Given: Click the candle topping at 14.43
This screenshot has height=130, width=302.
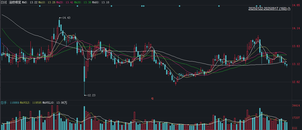Looking at the screenshot, I should 60,22.
